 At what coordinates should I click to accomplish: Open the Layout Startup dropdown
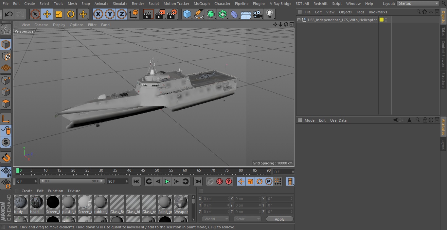tap(418, 3)
